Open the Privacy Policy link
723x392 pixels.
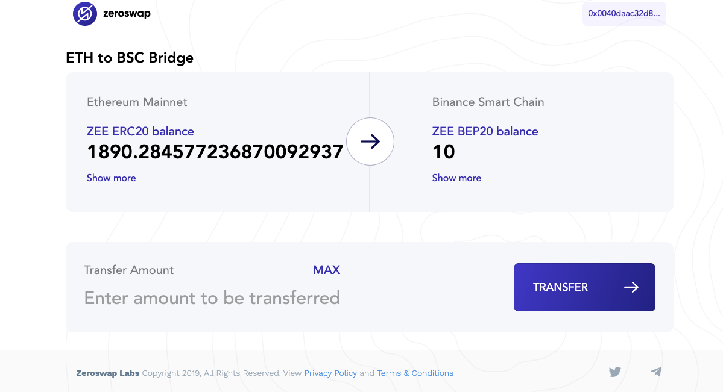pos(330,373)
